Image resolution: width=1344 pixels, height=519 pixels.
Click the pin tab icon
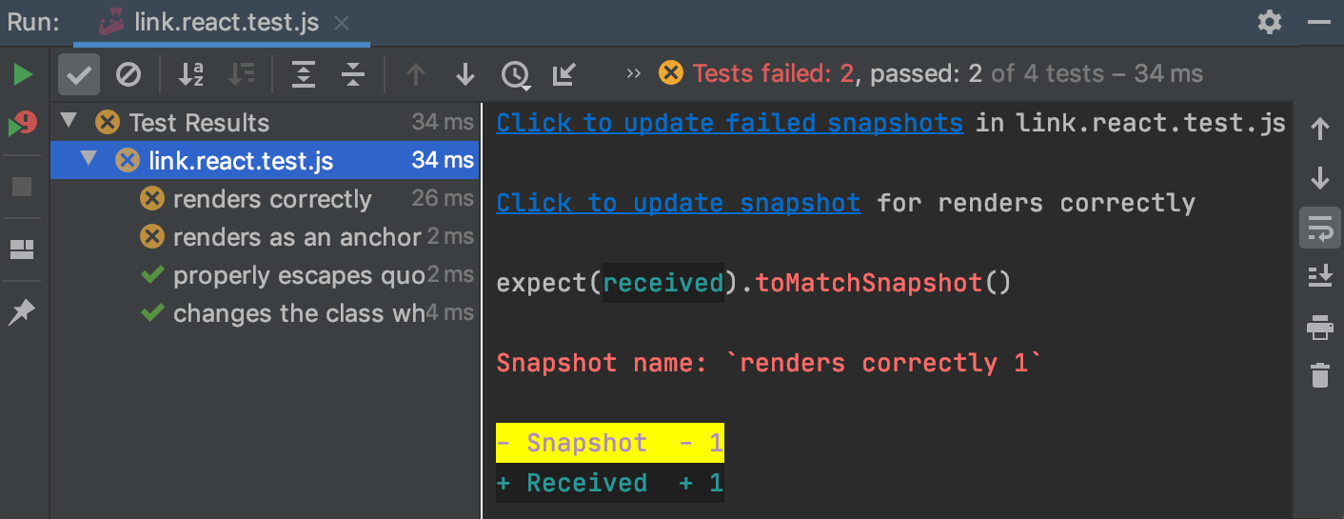22,311
